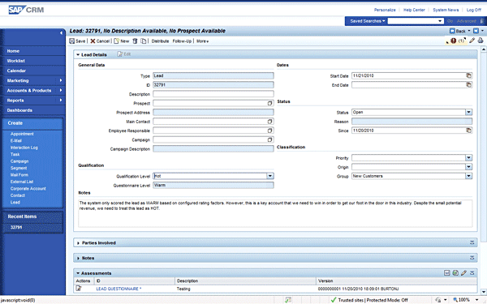Click the Back navigation arrow icon

click(x=452, y=31)
